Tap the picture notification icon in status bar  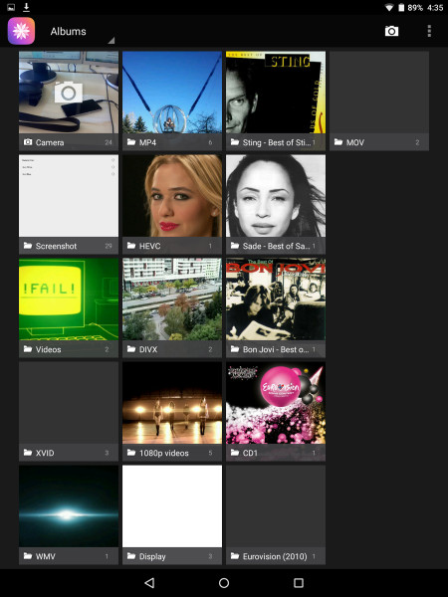[11, 7]
